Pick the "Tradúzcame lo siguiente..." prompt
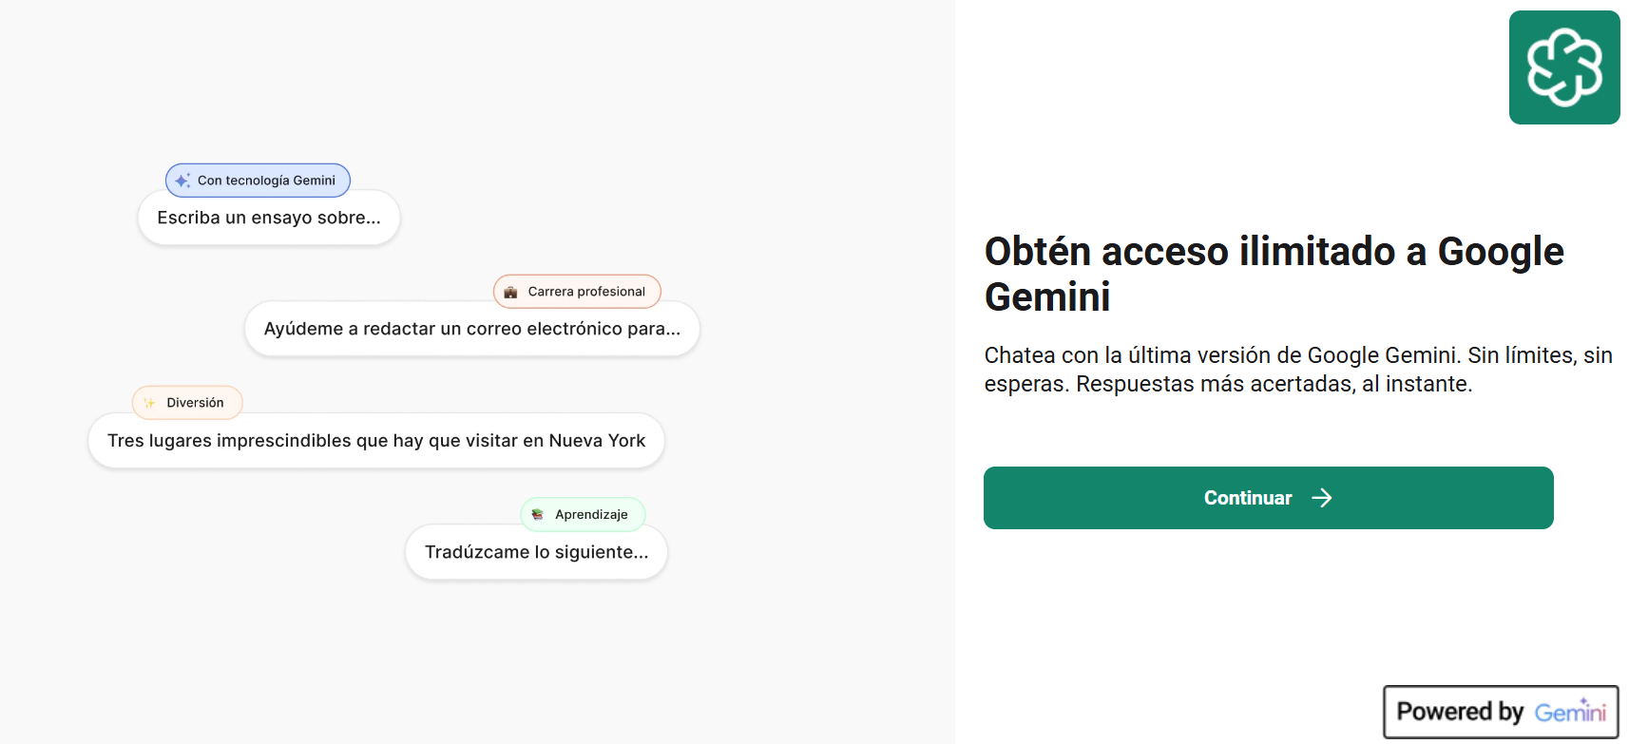This screenshot has width=1629, height=744. coord(536,552)
